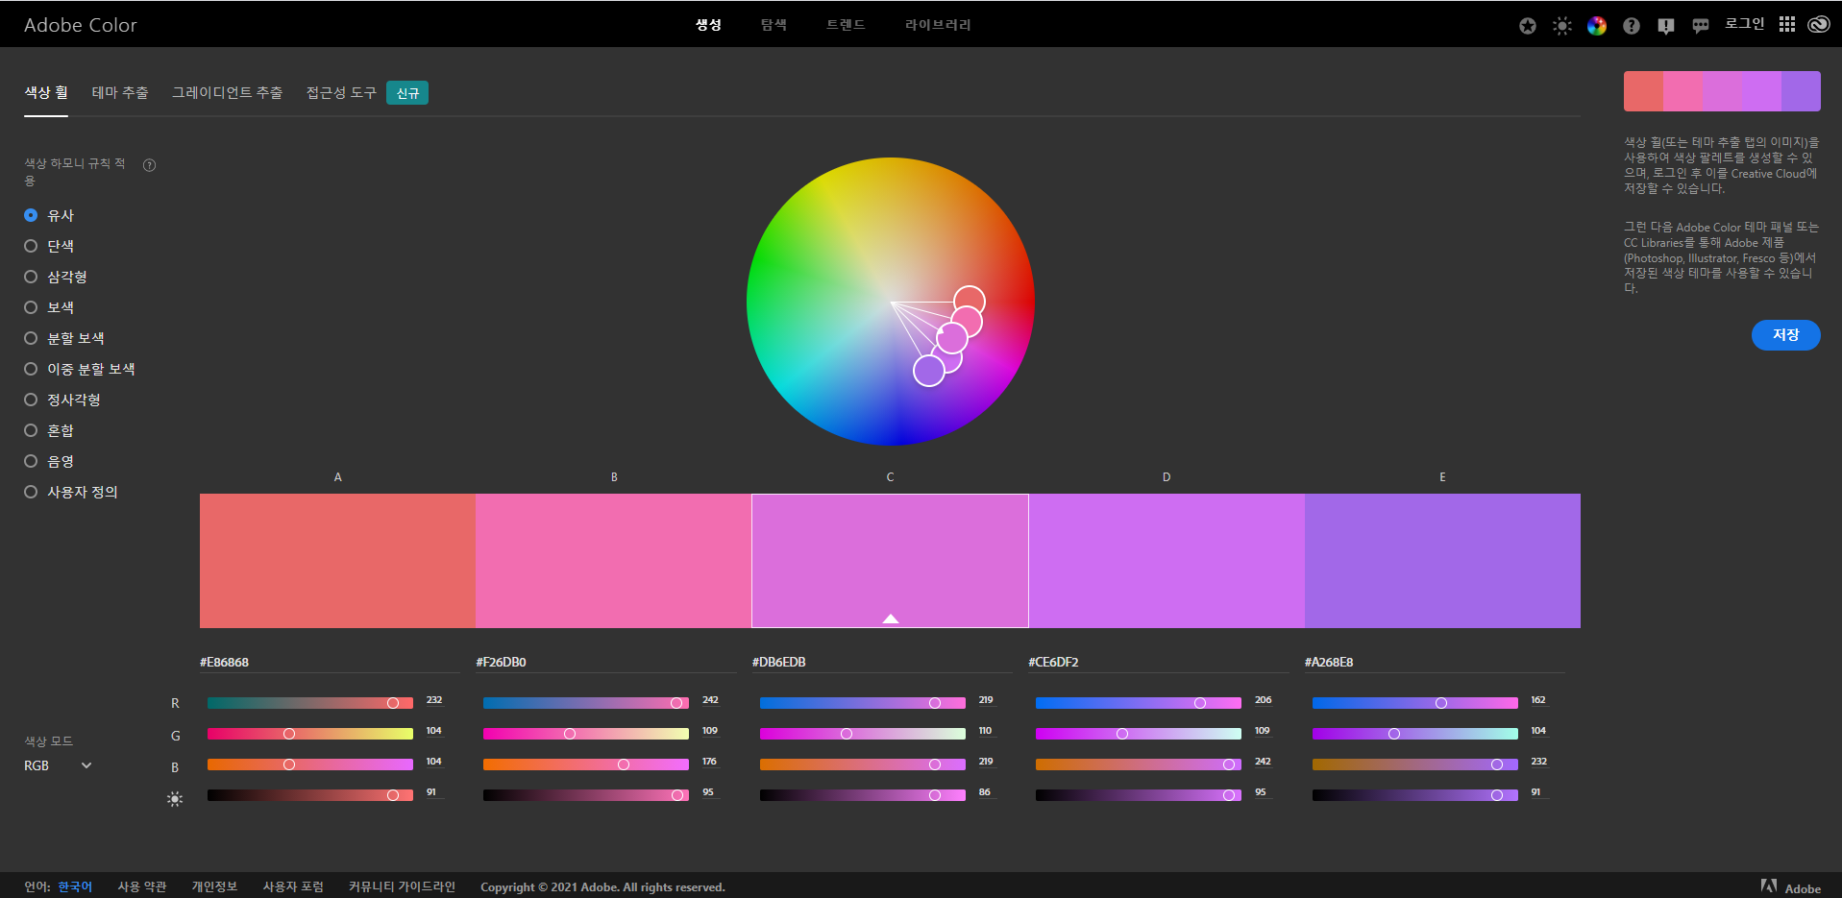The height and width of the screenshot is (898, 1842).
Task: Open the question mark help icon
Action: click(1632, 26)
